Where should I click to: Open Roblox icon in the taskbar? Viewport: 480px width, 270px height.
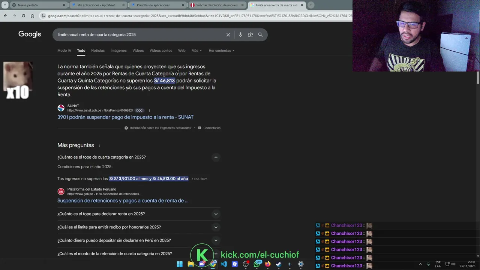click(x=235, y=264)
